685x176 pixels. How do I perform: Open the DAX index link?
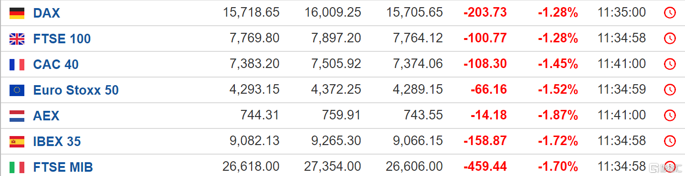(x=47, y=13)
